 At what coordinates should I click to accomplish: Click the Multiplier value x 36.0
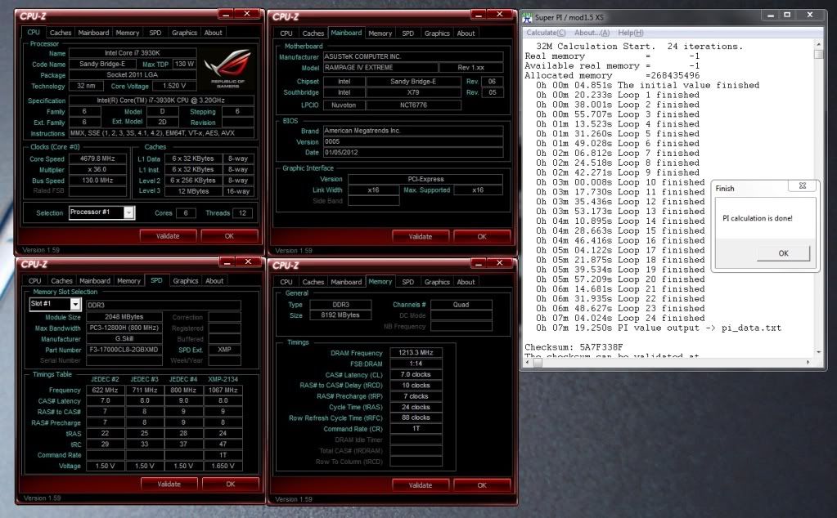(x=97, y=169)
